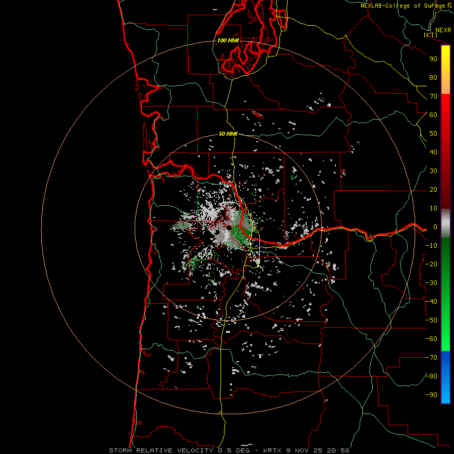Screen dimensions: 454x454
Task: Click the '50' label on the velocity scale
Action: (433, 134)
